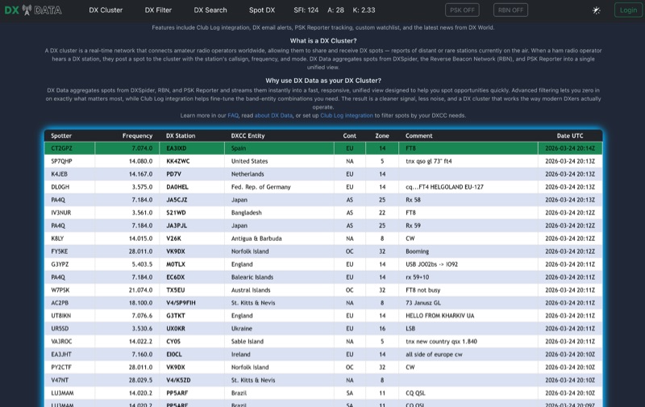Click the Date UTC column header
This screenshot has width=645, height=407.
coord(569,135)
